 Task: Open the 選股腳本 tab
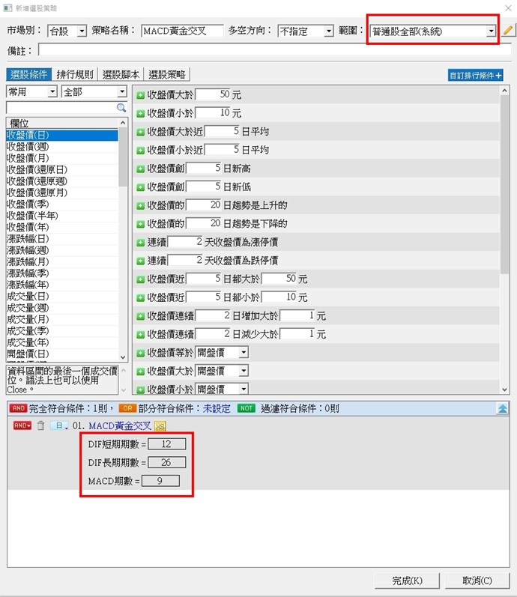tap(121, 74)
